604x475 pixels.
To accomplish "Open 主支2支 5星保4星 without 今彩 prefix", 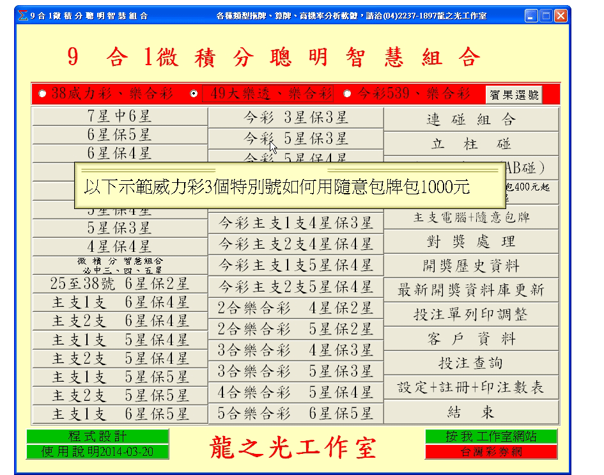I will click(120, 358).
